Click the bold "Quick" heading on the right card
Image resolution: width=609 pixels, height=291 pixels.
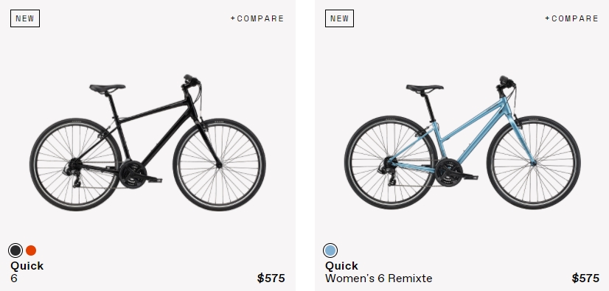[341, 266]
